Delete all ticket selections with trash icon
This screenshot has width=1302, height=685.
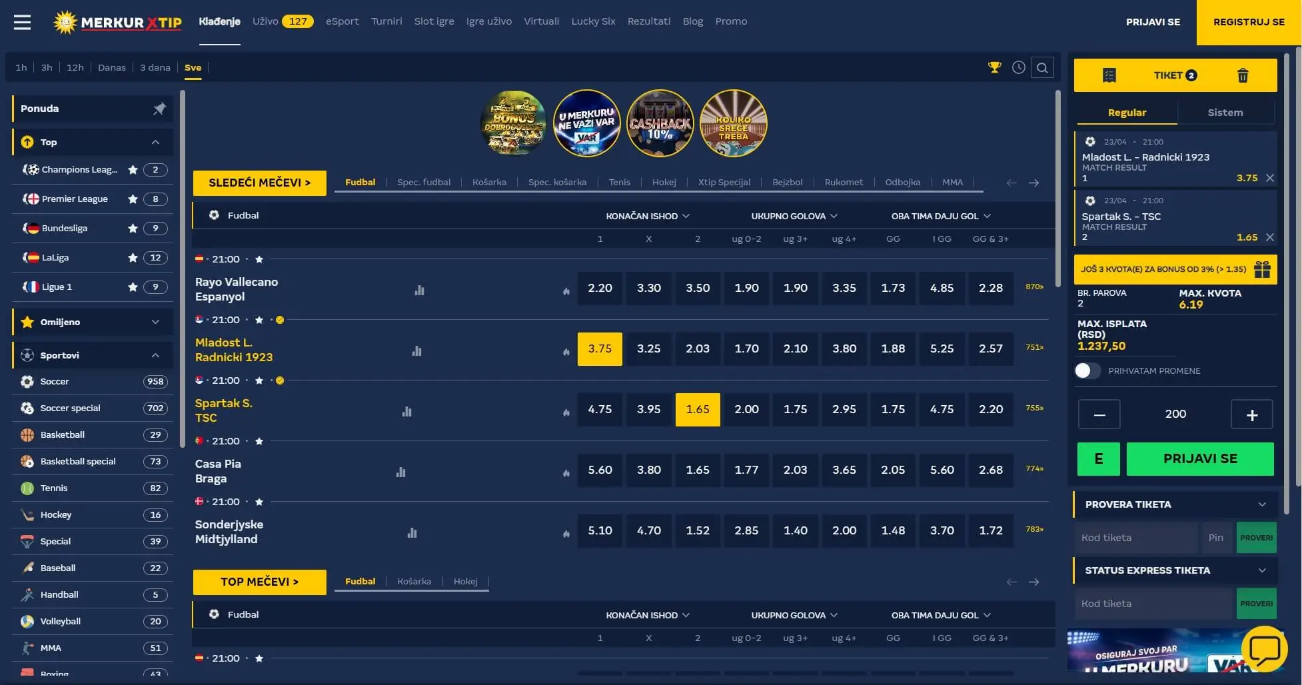(1243, 75)
